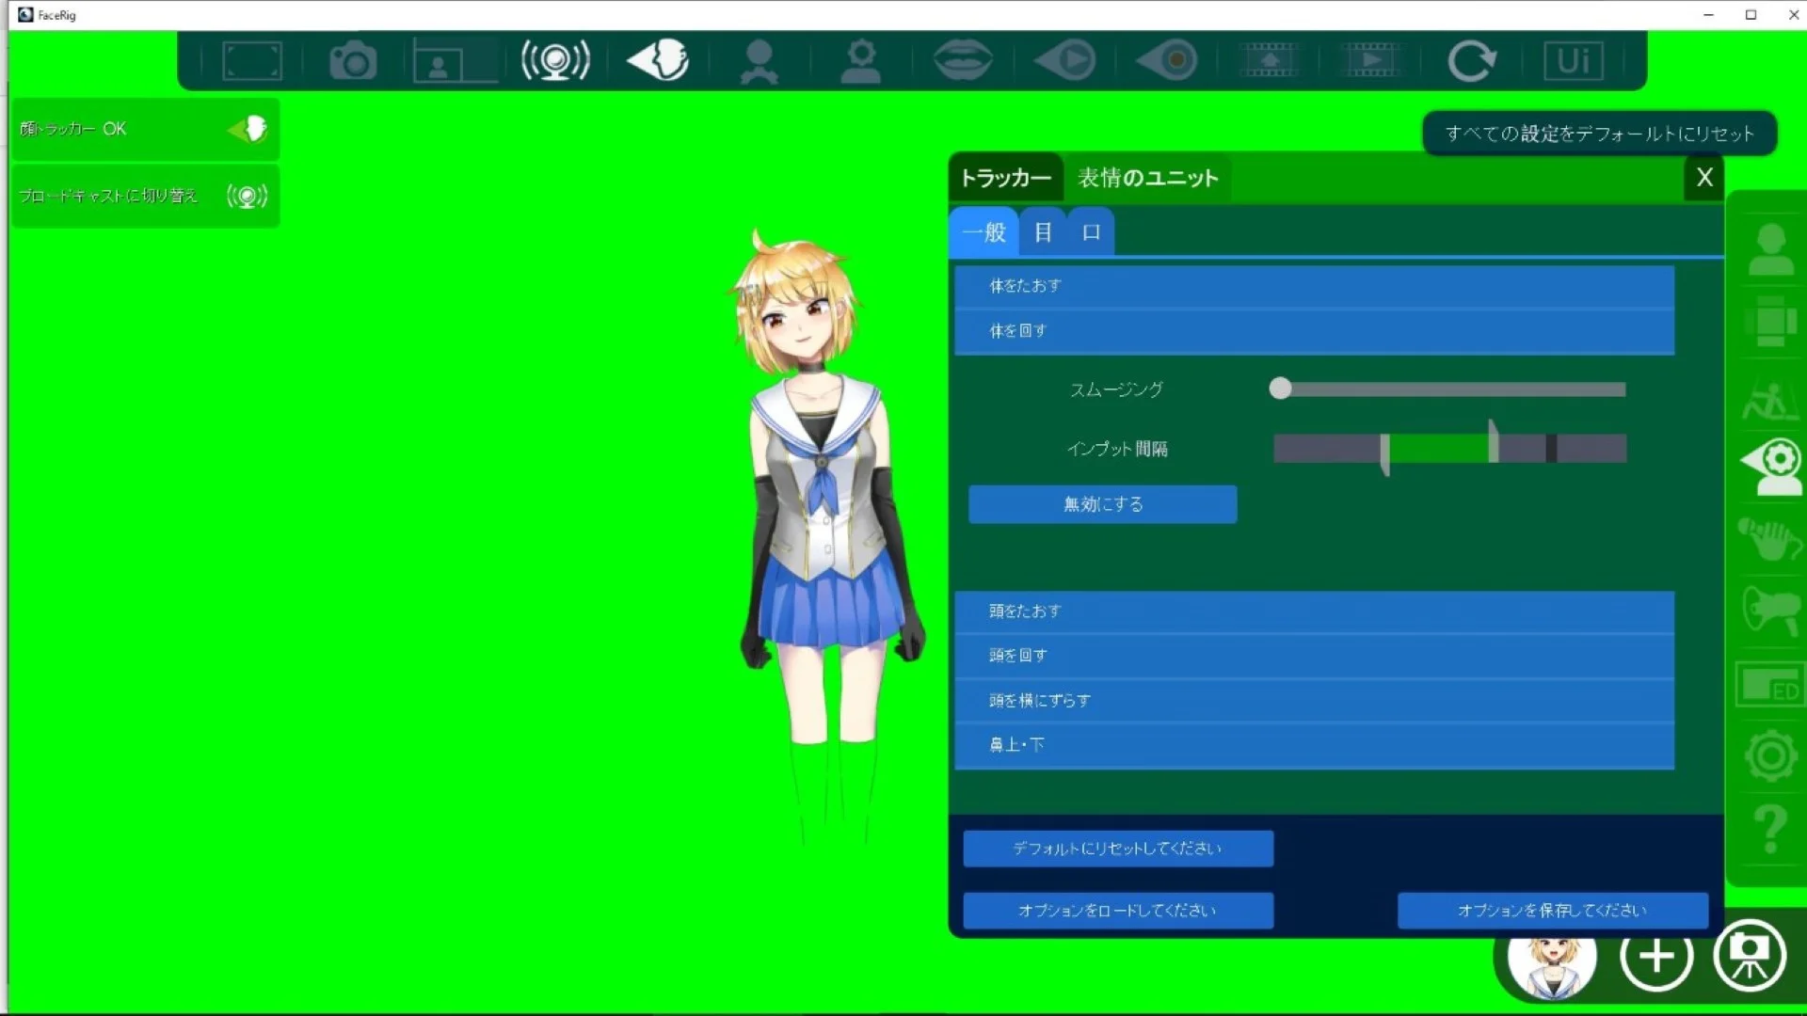Adjust the スムージング slider
This screenshot has height=1016, width=1807.
pos(1280,389)
